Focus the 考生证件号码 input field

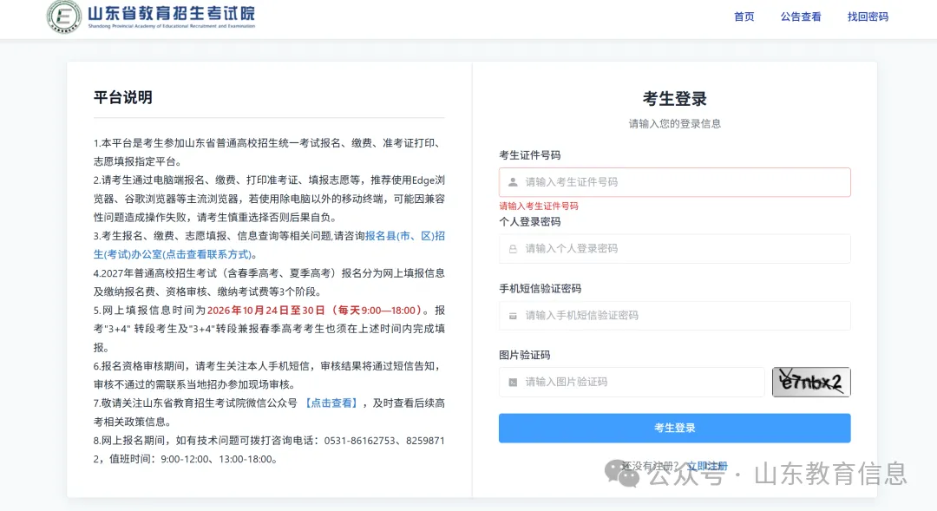pos(675,182)
